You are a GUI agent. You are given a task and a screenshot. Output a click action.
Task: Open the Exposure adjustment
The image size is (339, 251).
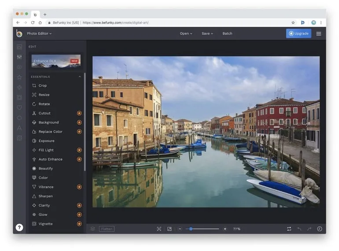pos(46,141)
